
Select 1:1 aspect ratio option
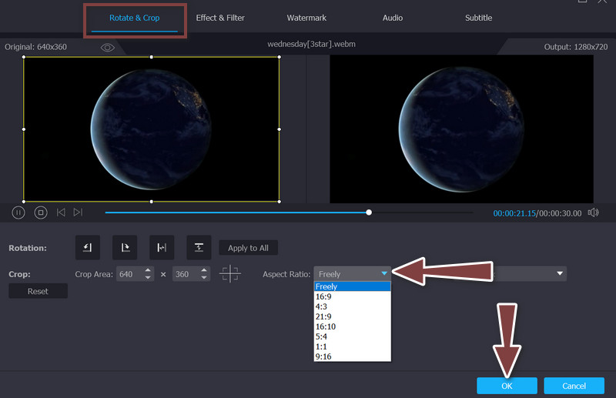point(322,346)
